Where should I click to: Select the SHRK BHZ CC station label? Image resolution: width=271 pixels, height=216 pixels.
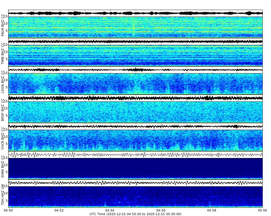[3, 166]
